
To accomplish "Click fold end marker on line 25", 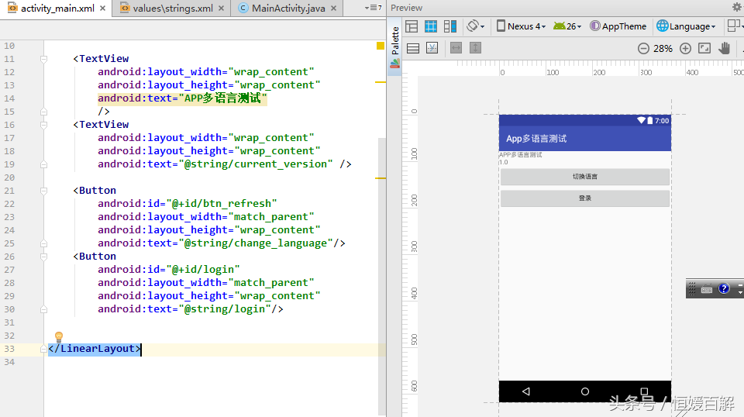I will point(43,243).
